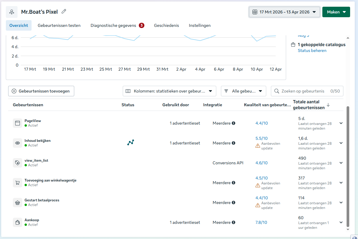The image size is (358, 239).
Task: Click the cart icon for Toevoeging aan winkelwagentje
Action: tap(18, 183)
